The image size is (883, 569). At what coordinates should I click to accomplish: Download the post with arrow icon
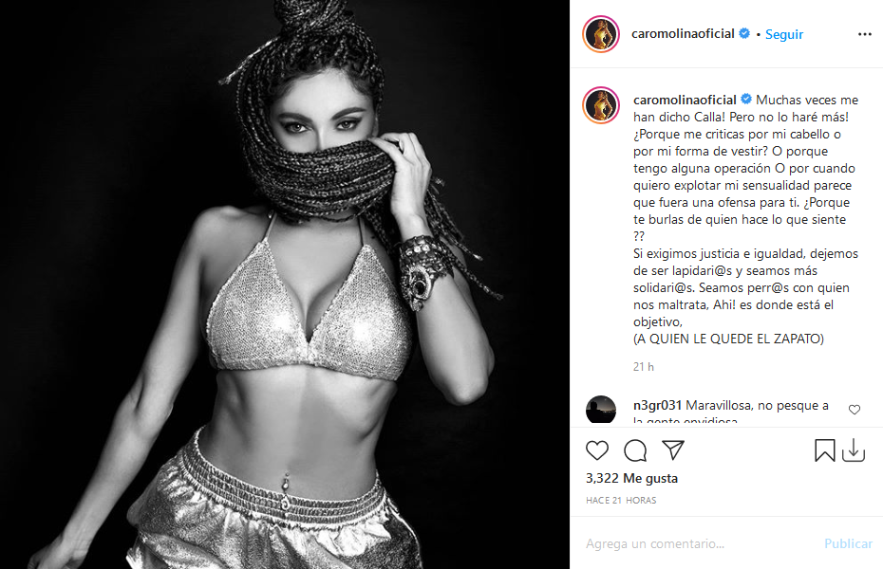(x=854, y=450)
